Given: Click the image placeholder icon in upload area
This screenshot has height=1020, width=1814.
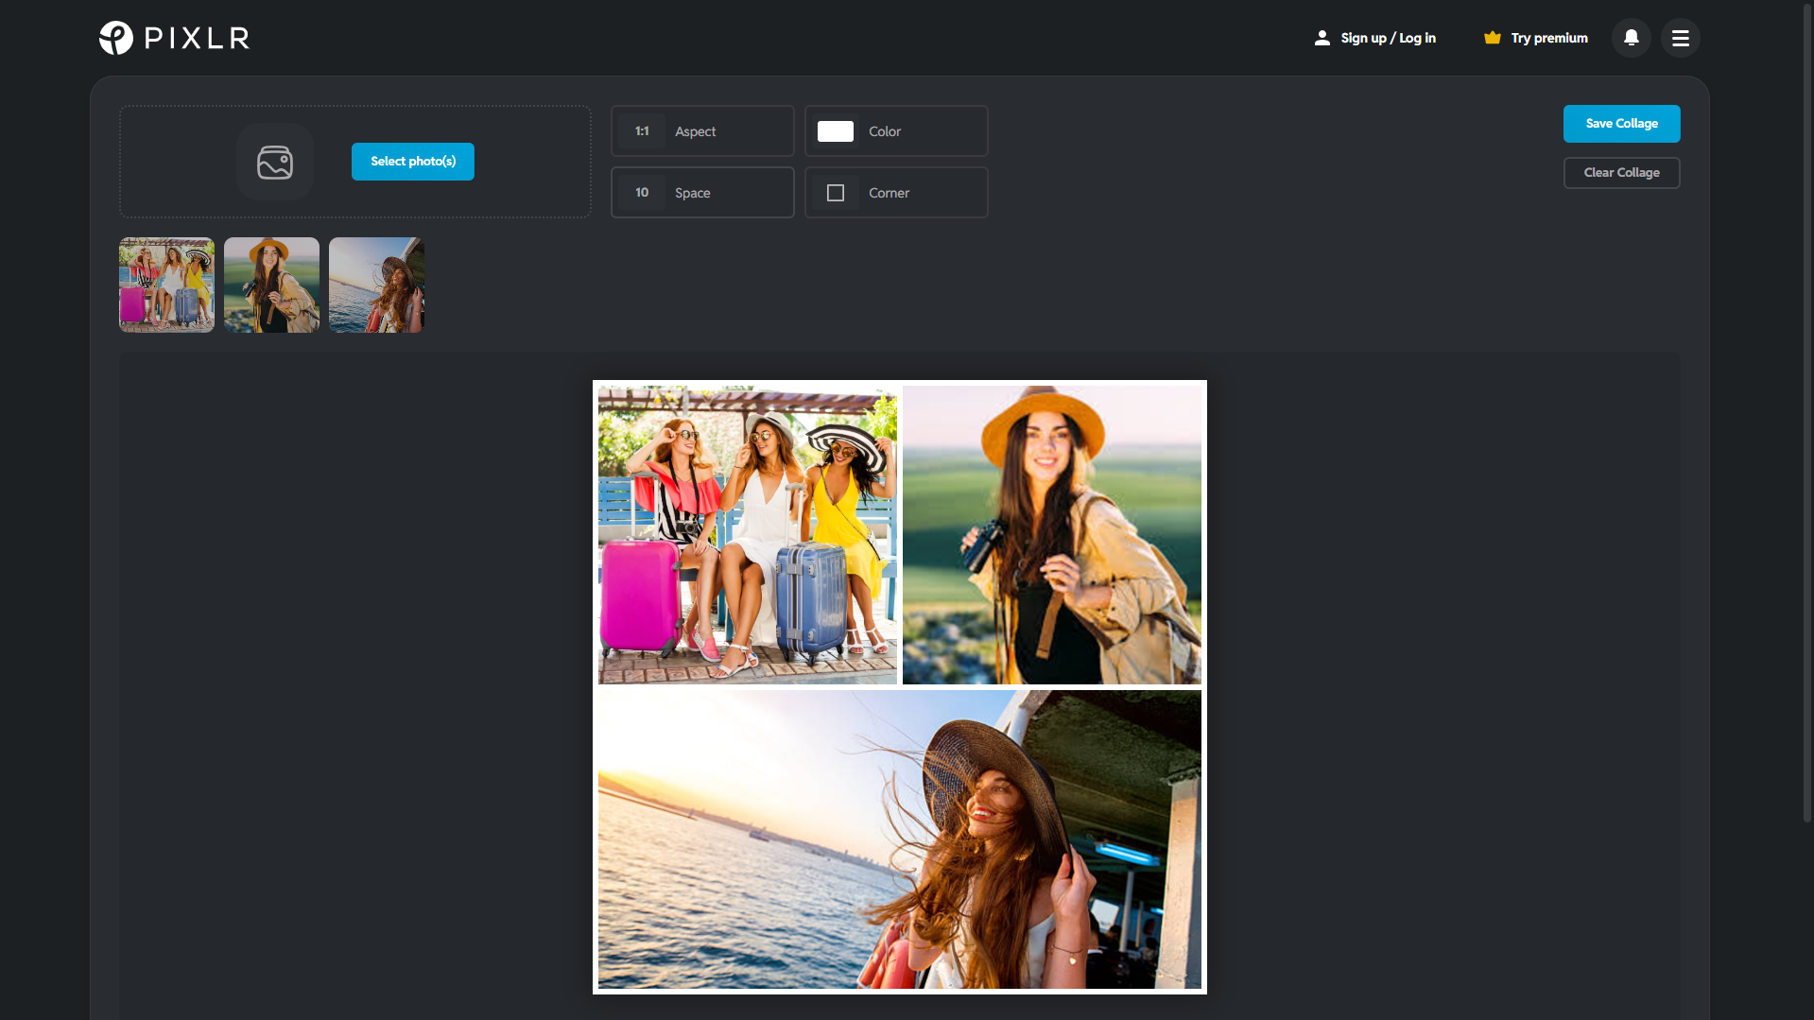Looking at the screenshot, I should (274, 161).
